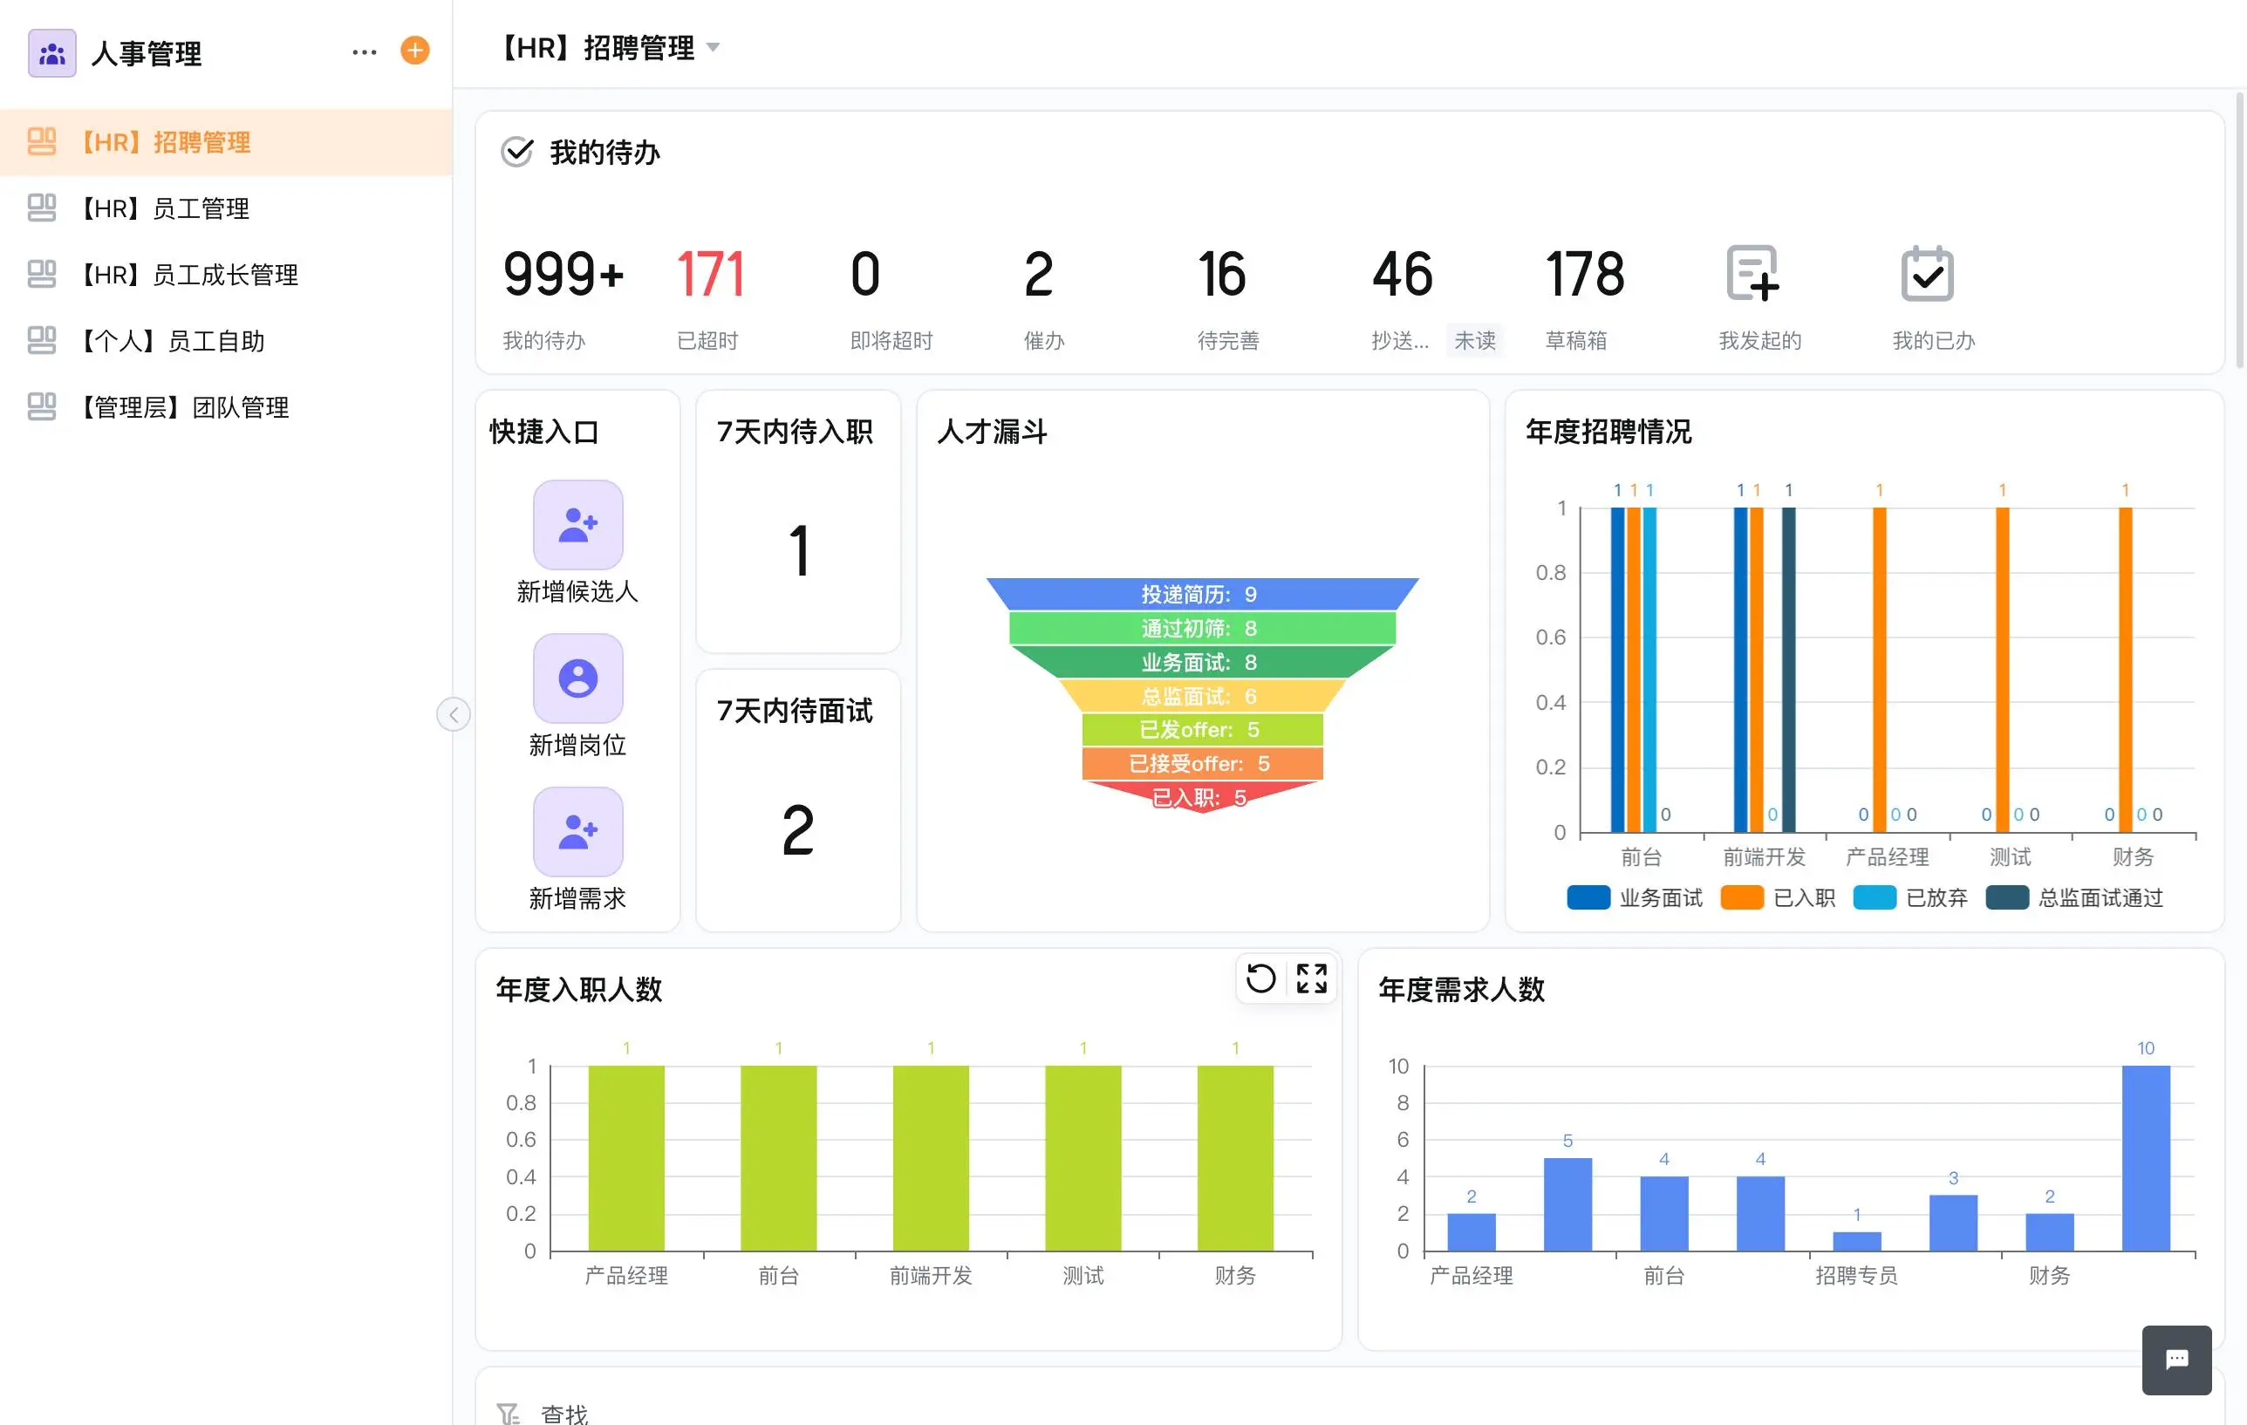Screen dimensions: 2247x1425
Task: Open 【个人】员工自助 in sidebar
Action: point(226,341)
